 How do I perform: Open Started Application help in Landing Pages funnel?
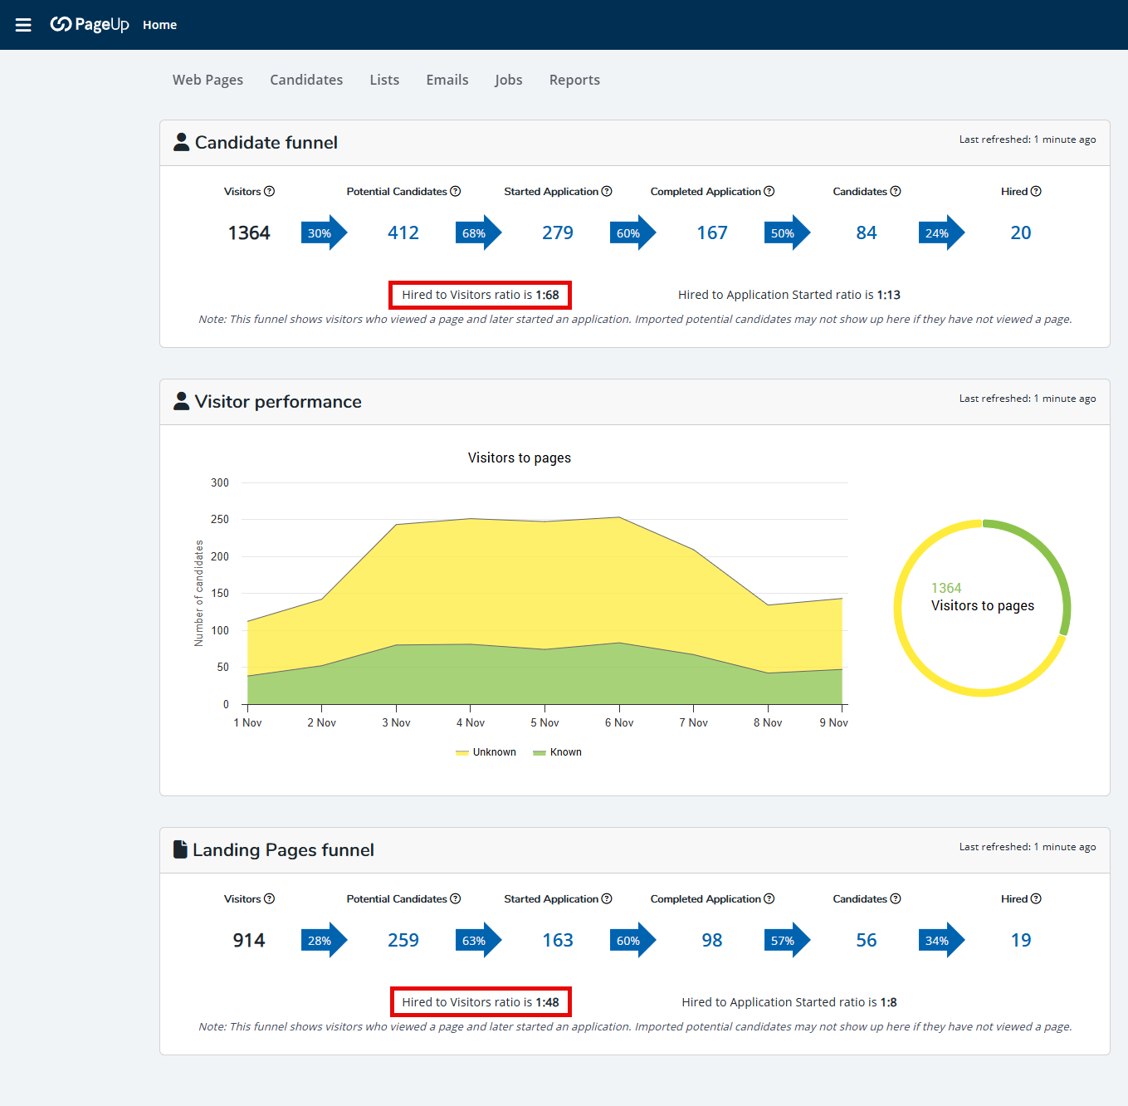(607, 898)
